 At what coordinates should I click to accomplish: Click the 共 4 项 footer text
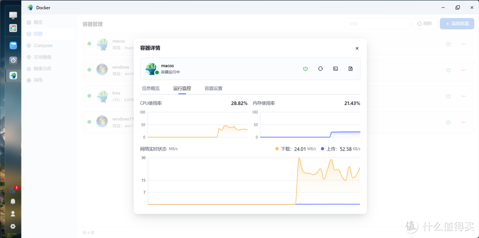(88, 233)
